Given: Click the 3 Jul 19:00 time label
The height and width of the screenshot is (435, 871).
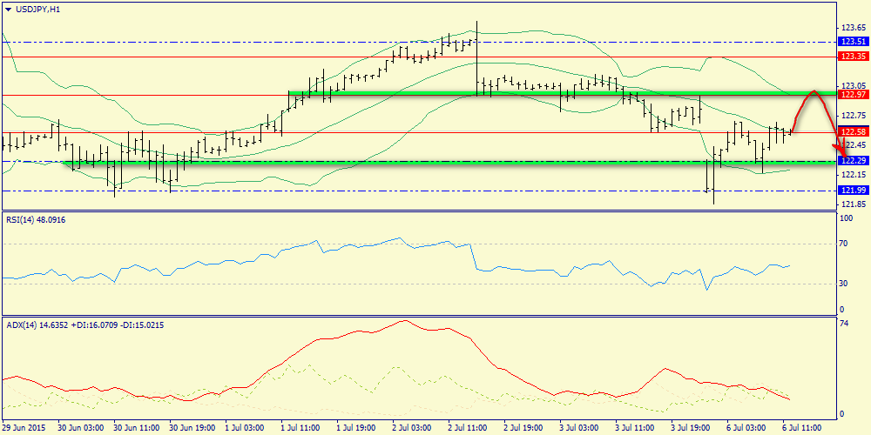Looking at the screenshot, I should pos(689,428).
